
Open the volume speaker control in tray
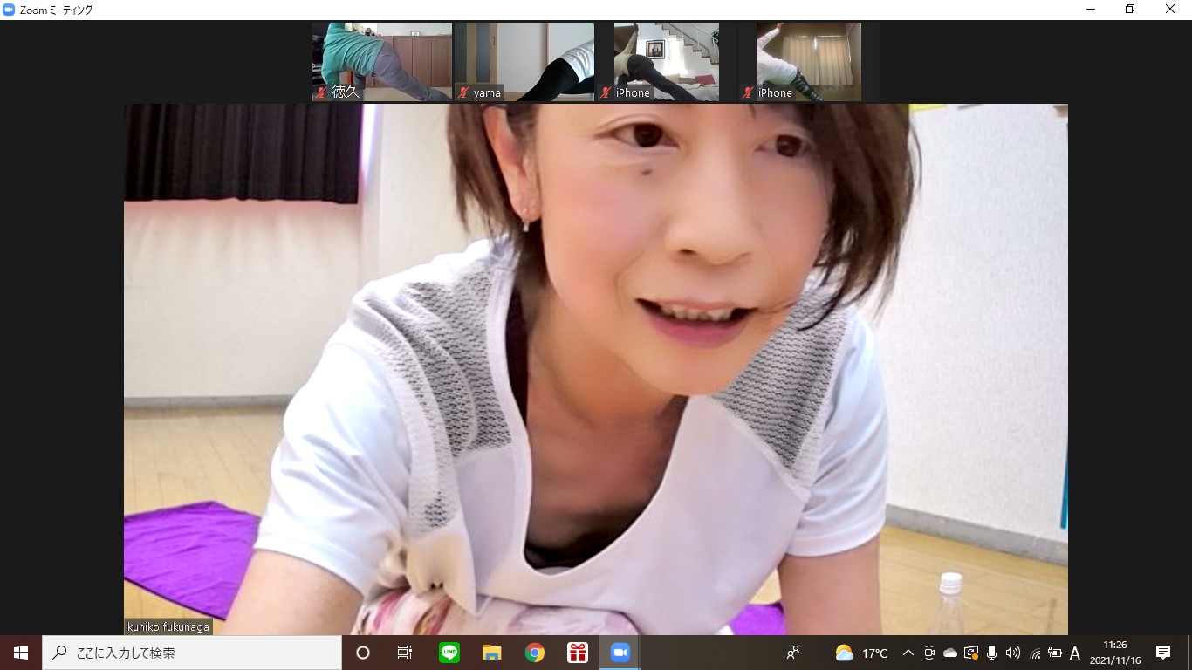[x=1012, y=653]
